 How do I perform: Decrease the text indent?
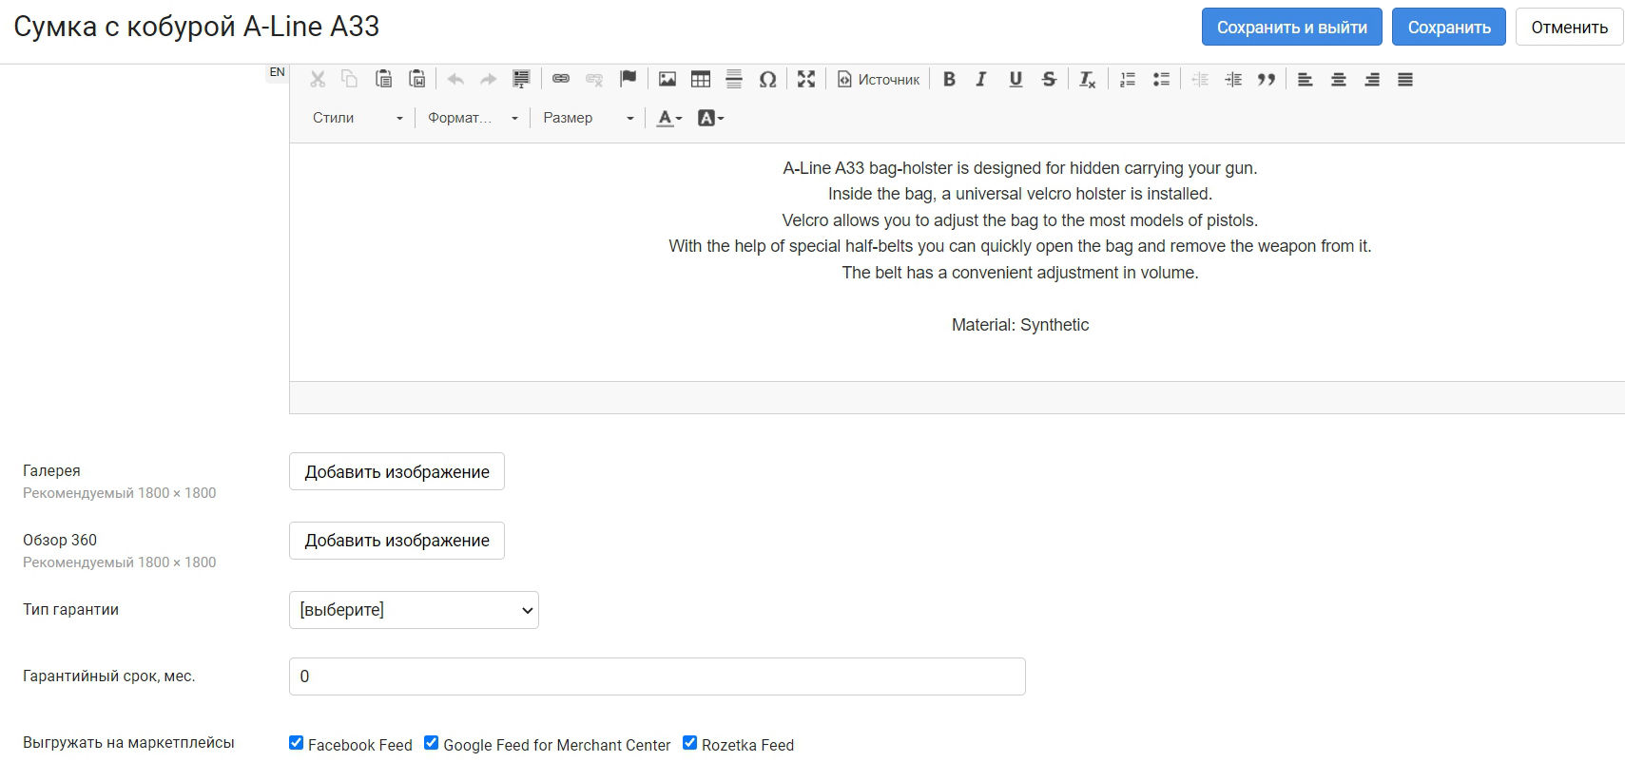click(x=1200, y=80)
